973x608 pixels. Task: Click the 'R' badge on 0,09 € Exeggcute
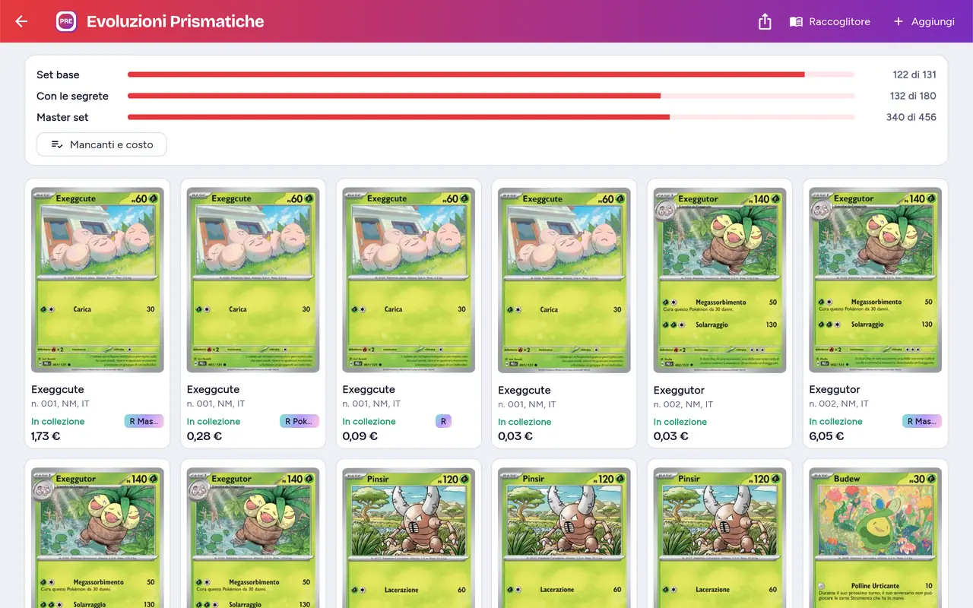[x=443, y=421]
